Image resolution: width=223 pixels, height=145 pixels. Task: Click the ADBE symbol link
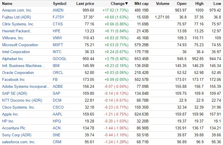pos(58,86)
